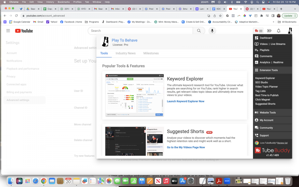Viewport: 299px width, 187px height.
Task: Click Launch Keyword Explorer Now link
Action: (x=185, y=101)
